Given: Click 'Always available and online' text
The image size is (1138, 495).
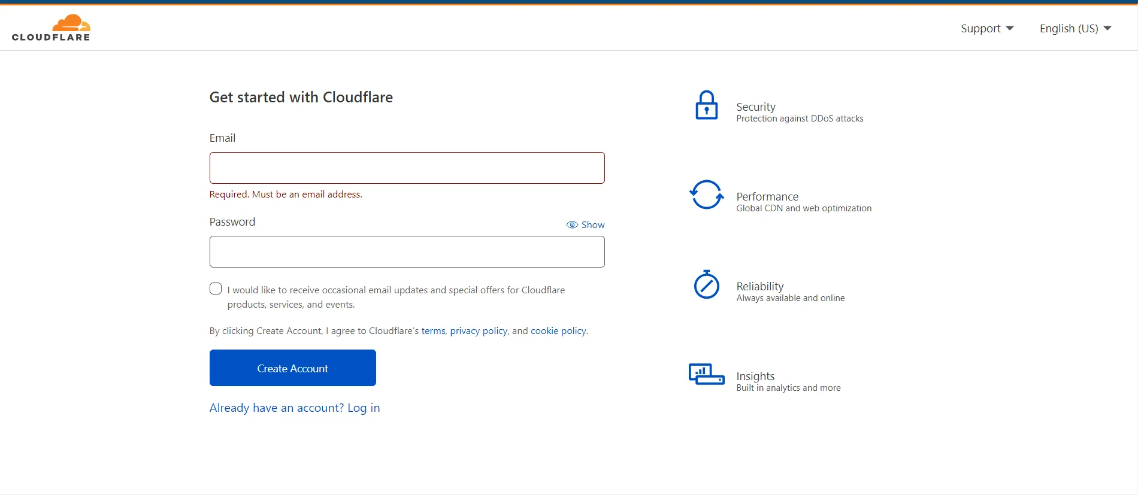Looking at the screenshot, I should point(791,298).
